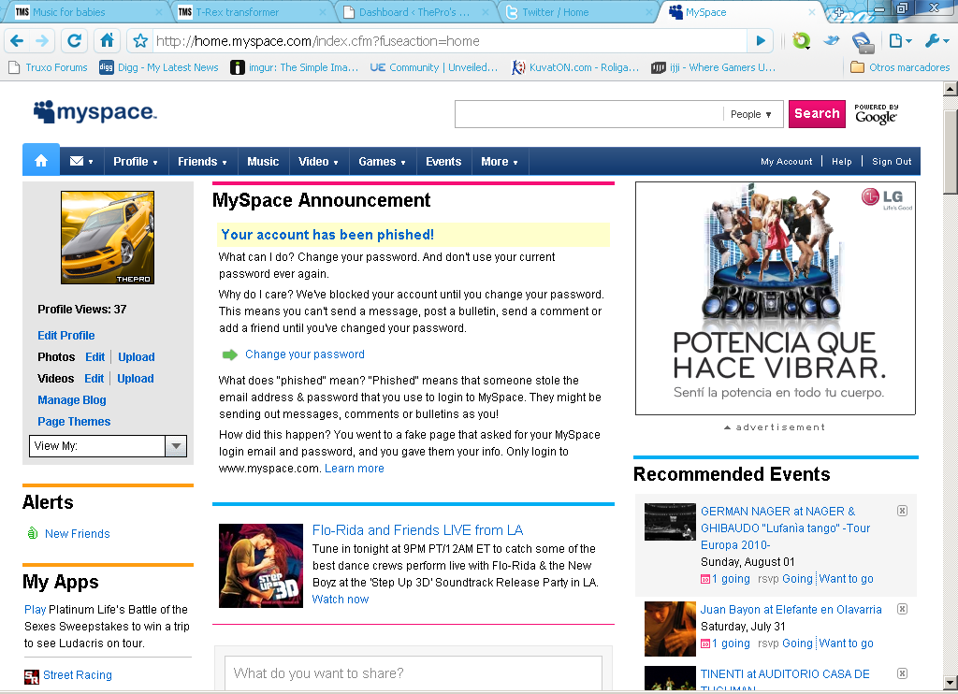Open My Account

(x=786, y=161)
